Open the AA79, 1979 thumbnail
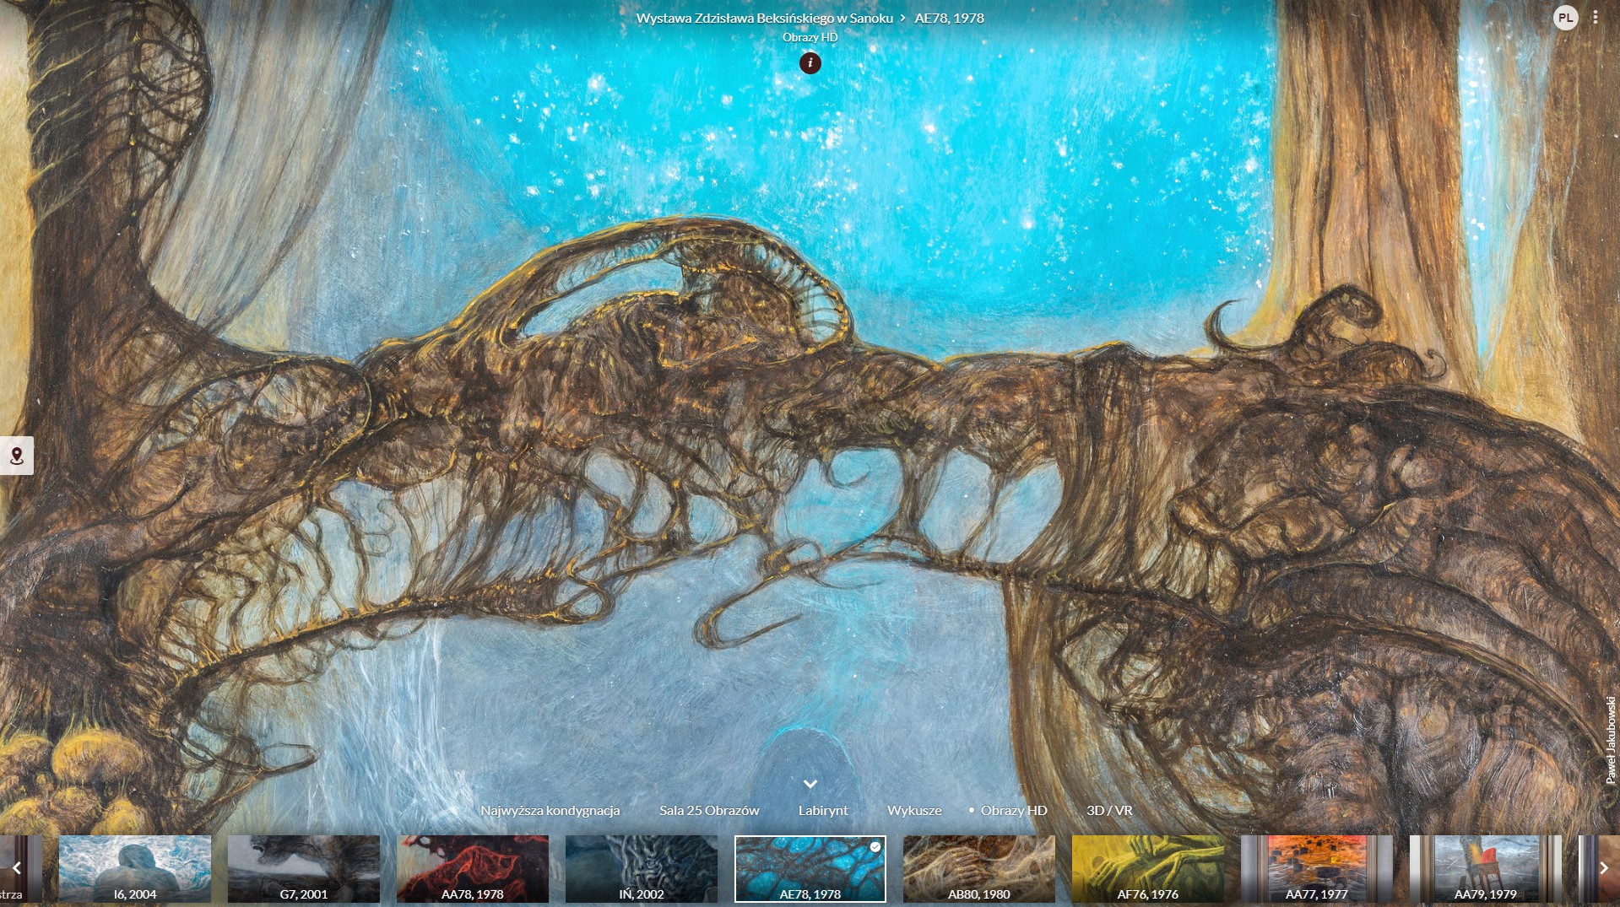1620x907 pixels. click(1486, 868)
